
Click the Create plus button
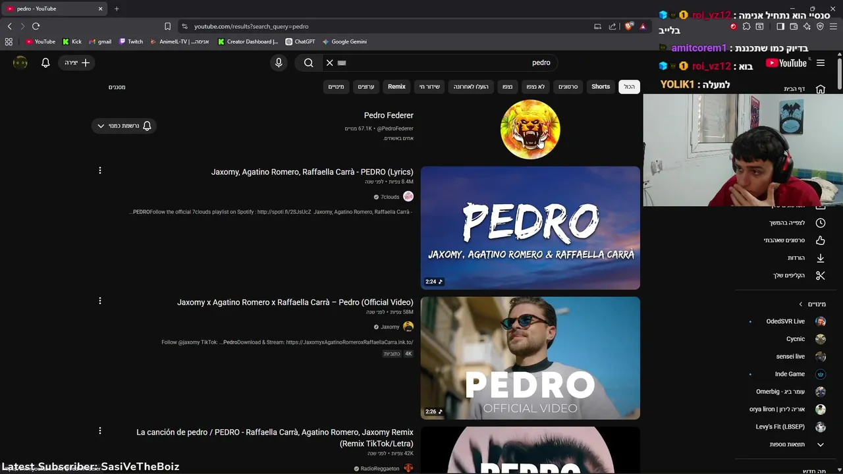pyautogui.click(x=77, y=63)
